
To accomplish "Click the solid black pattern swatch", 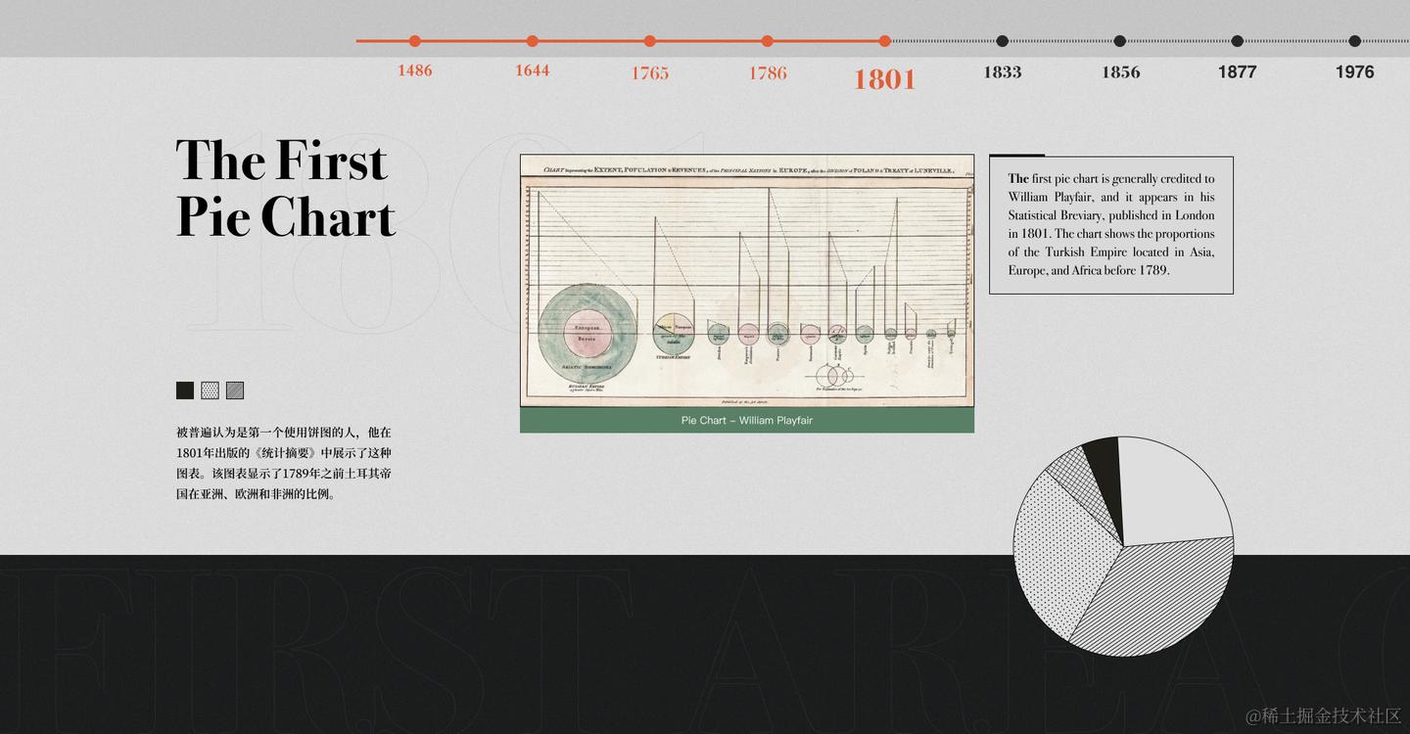I will 185,390.
